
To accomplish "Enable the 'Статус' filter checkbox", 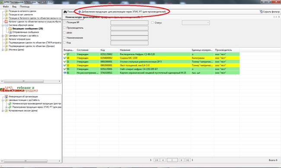I will (152, 23).
